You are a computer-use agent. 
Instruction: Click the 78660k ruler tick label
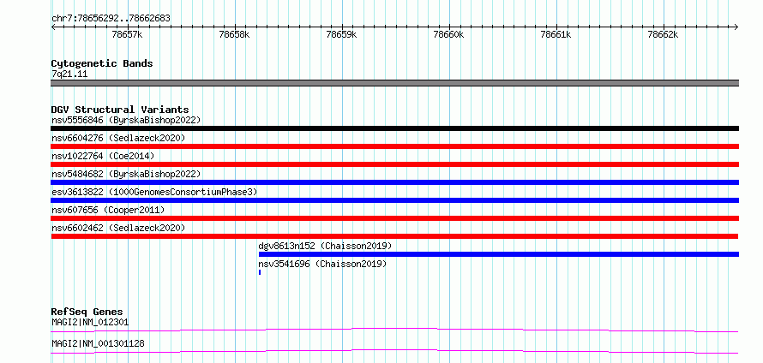point(448,34)
